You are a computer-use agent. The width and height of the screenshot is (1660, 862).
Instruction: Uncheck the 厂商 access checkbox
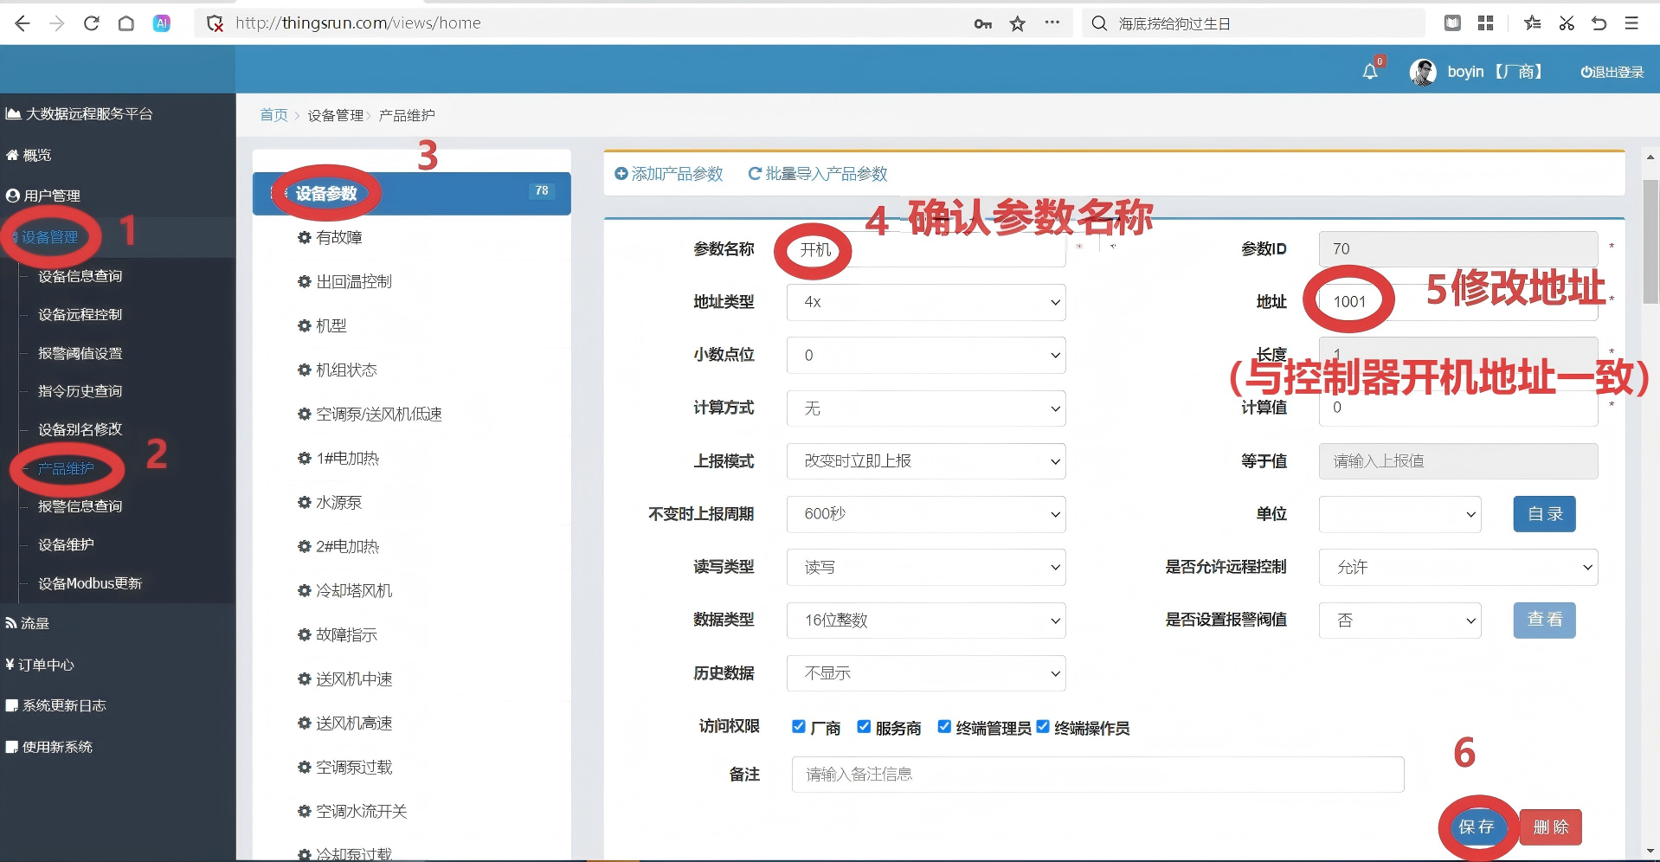point(799,727)
